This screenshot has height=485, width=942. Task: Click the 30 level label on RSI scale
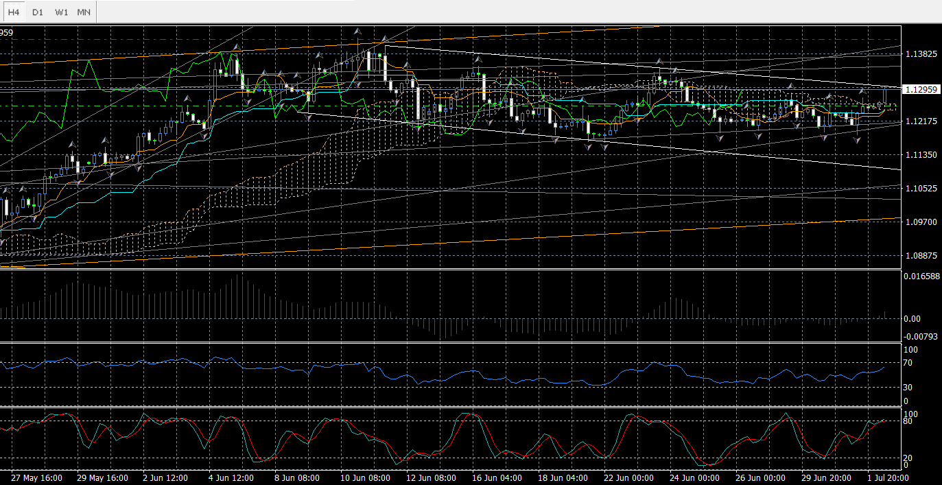(906, 388)
